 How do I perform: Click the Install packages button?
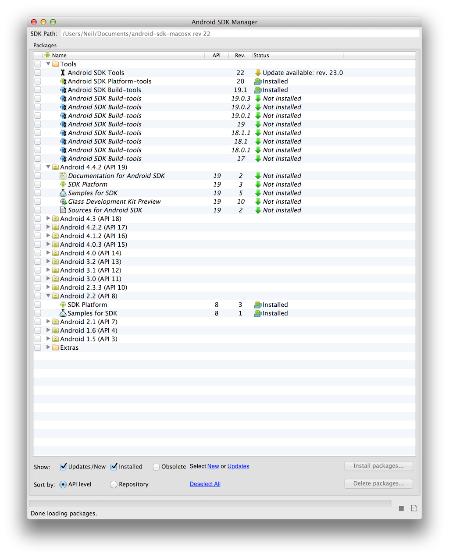pos(378,466)
